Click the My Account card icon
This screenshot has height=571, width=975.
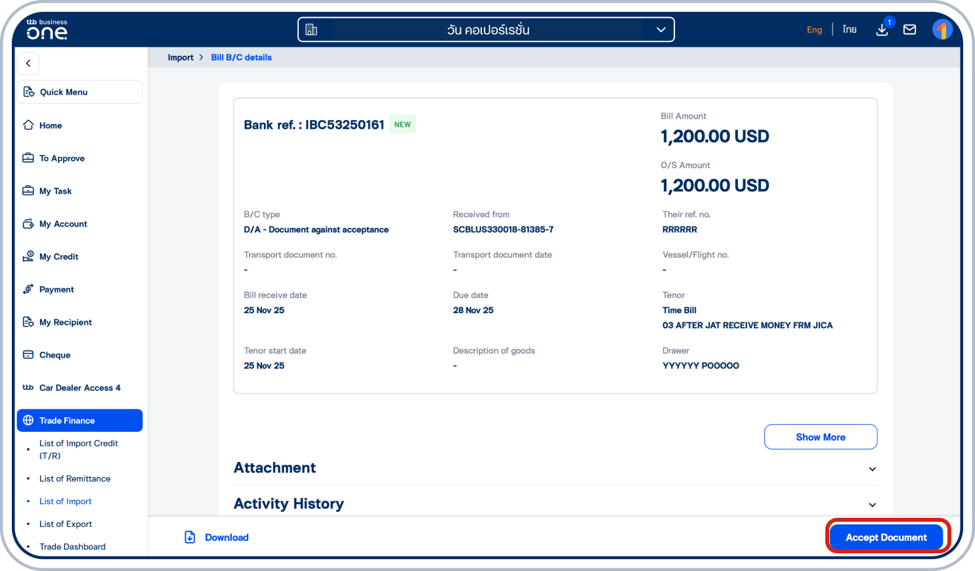(27, 223)
